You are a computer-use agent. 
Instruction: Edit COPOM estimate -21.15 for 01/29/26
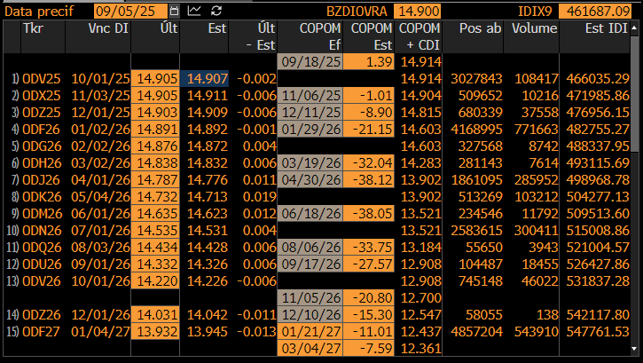pyautogui.click(x=369, y=130)
